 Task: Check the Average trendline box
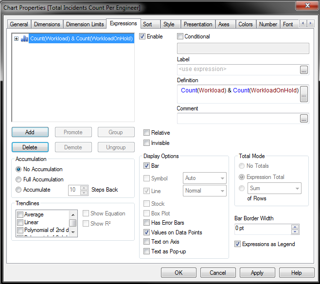pos(20,214)
